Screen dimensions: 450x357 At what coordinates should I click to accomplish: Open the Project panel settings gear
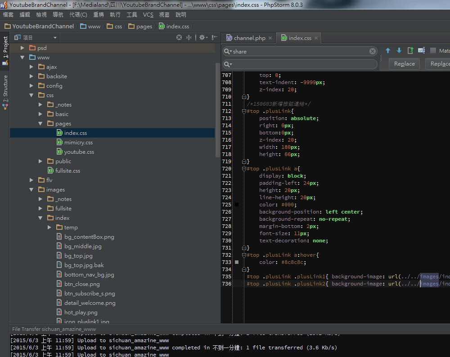[x=203, y=37]
